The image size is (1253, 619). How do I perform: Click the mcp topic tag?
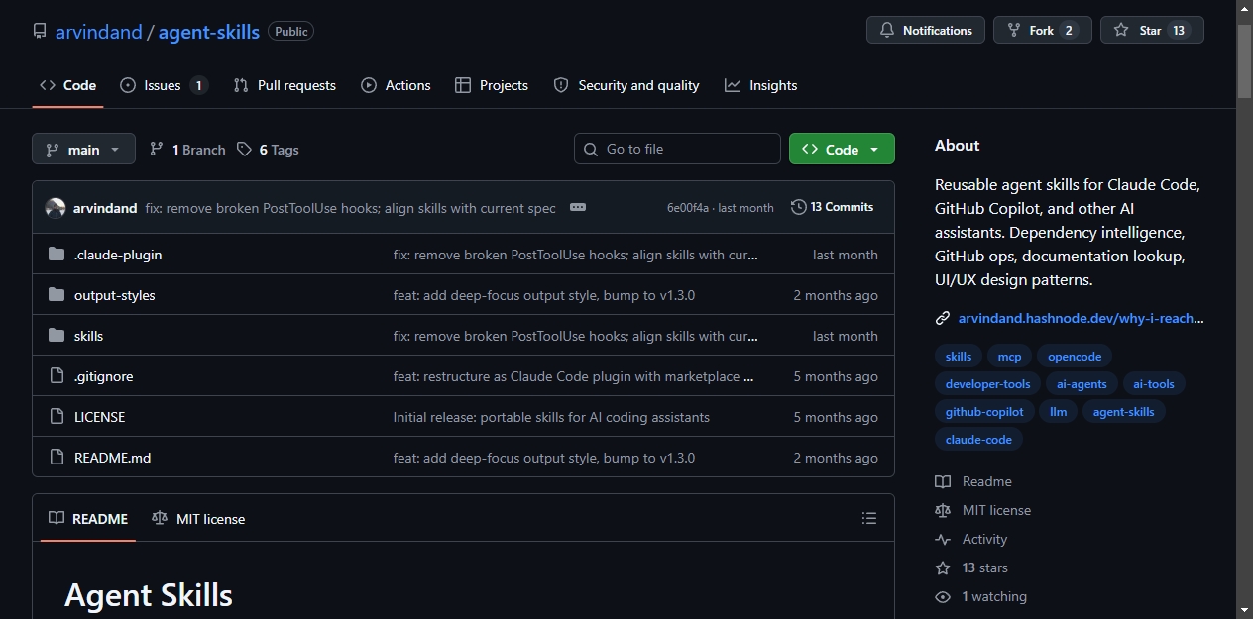coord(1009,357)
